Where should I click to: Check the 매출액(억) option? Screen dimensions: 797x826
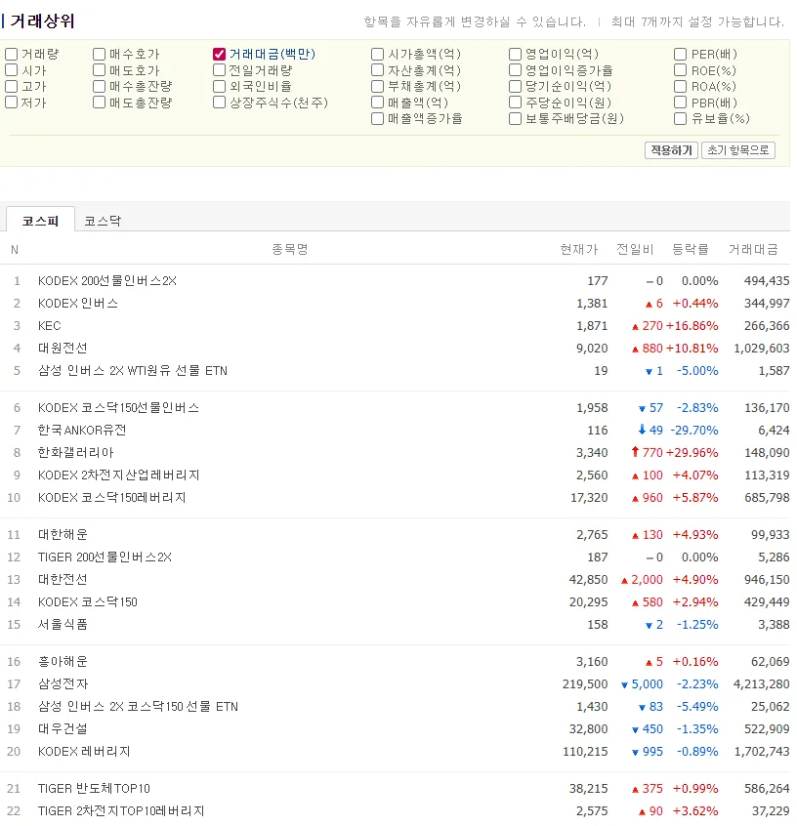[377, 103]
